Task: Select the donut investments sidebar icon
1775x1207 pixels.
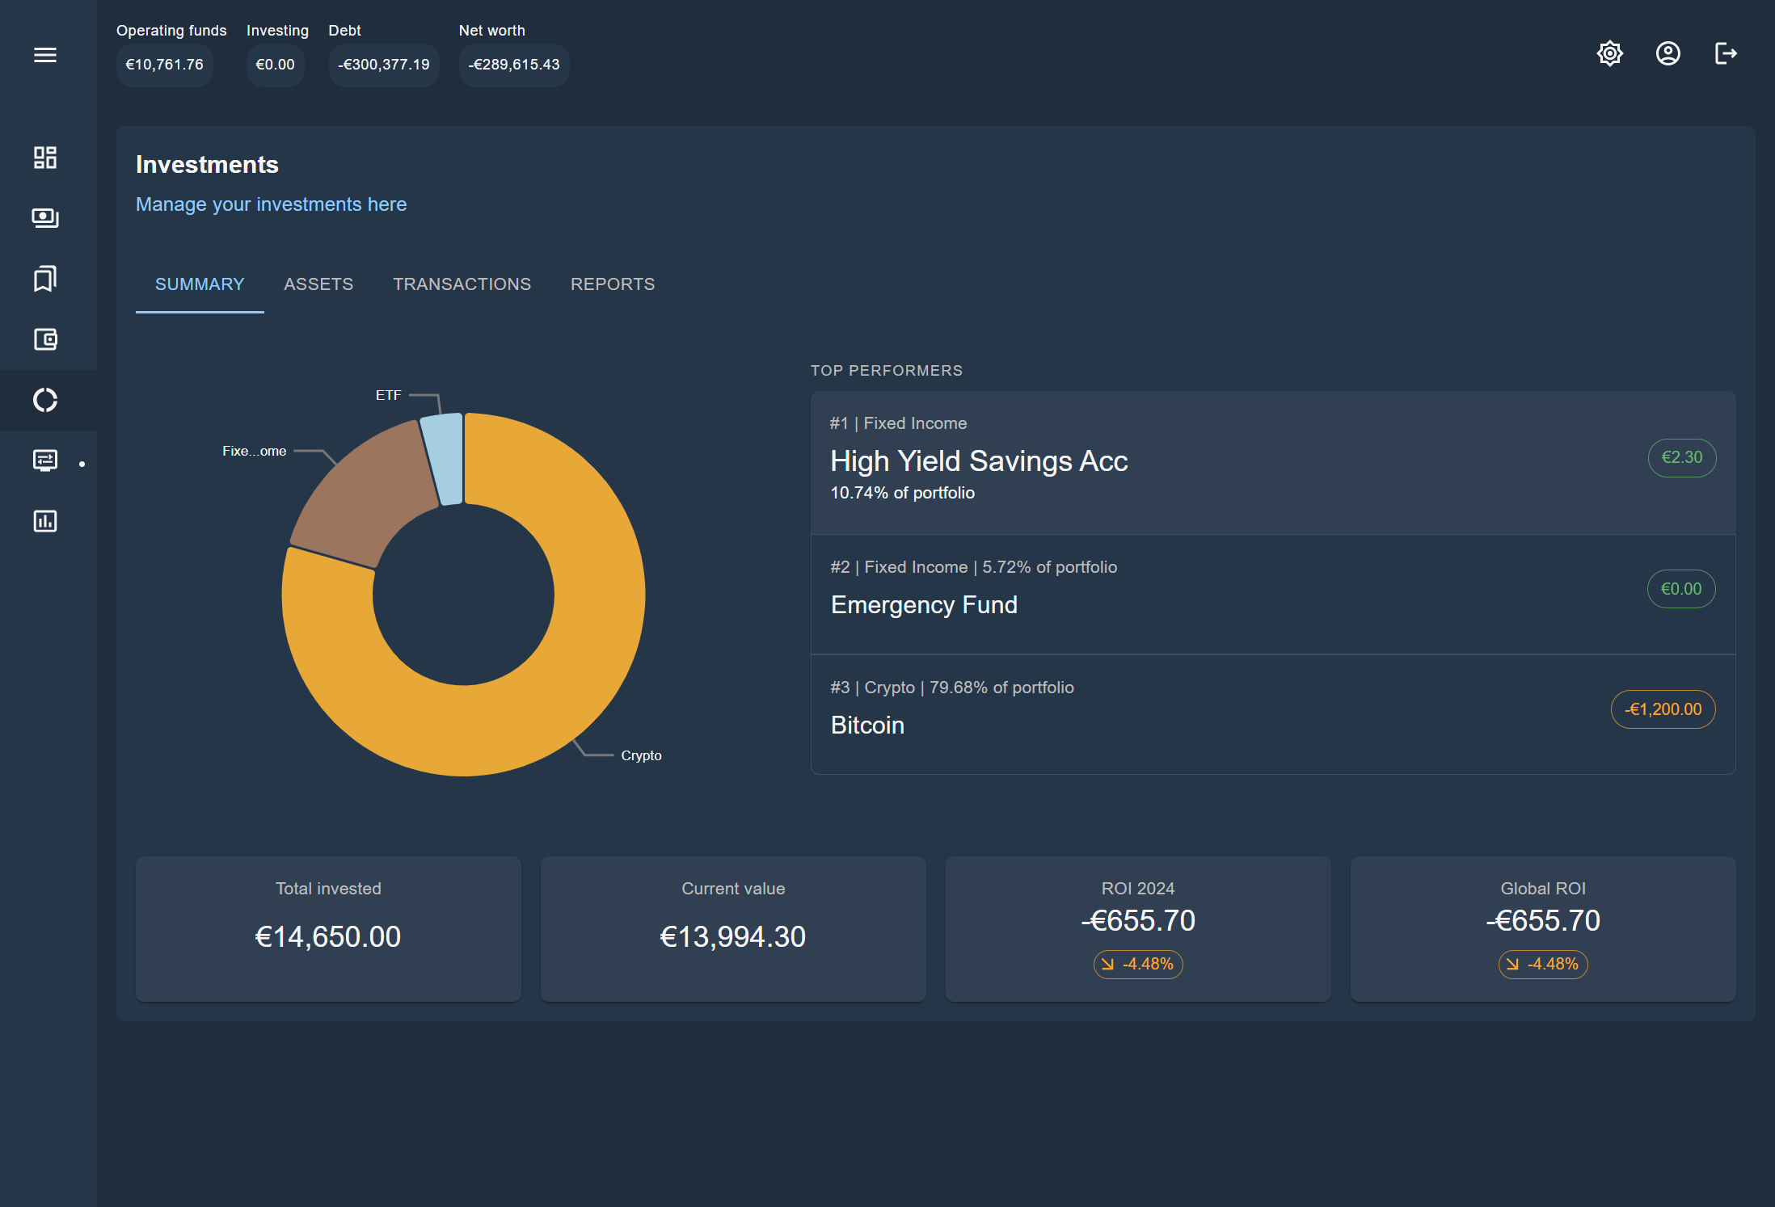Action: point(45,400)
